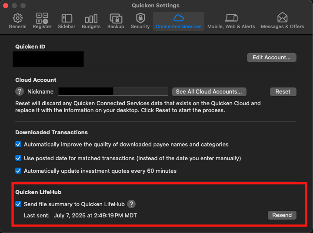
Task: Click the cloud account Nickname field
Action: [x=113, y=92]
